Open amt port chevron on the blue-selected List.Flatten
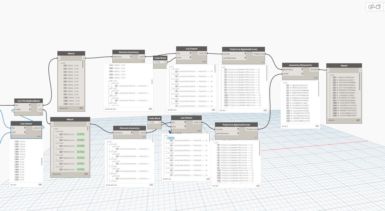The image size is (385, 211). pyautogui.click(x=25, y=132)
